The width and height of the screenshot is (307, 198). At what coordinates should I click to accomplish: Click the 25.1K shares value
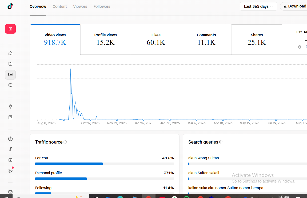(x=257, y=42)
